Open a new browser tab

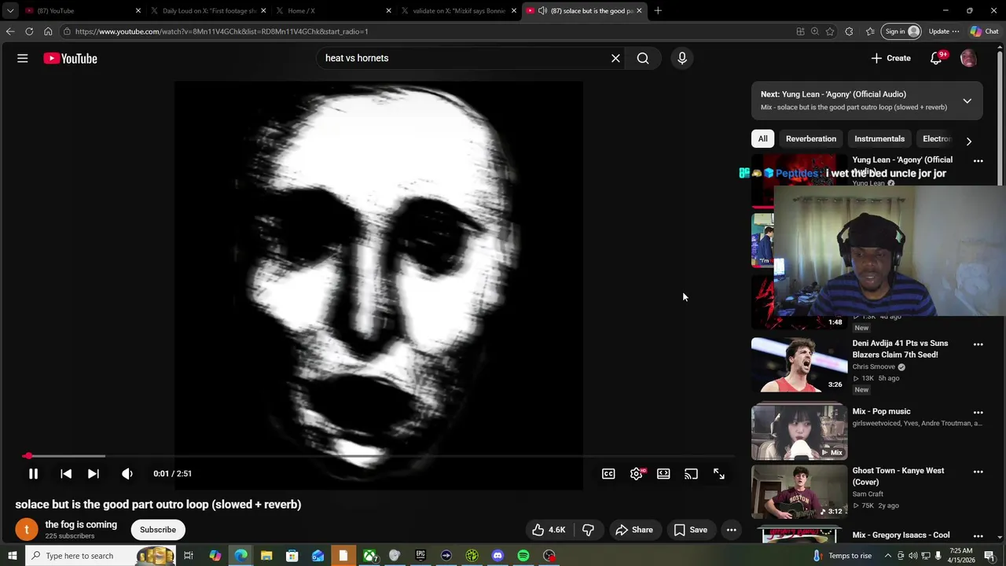point(658,11)
